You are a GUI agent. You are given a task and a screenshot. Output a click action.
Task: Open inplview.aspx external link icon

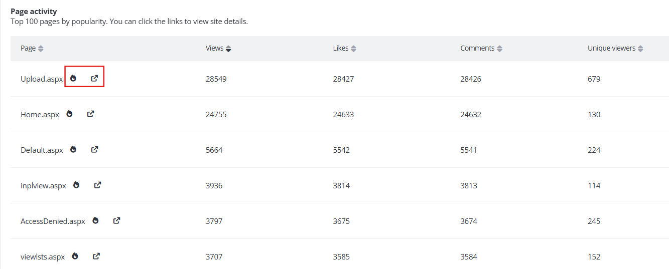[97, 185]
